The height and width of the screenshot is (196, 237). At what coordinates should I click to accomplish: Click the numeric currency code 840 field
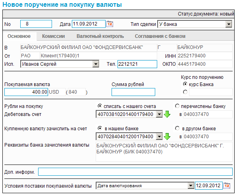tap(77, 92)
